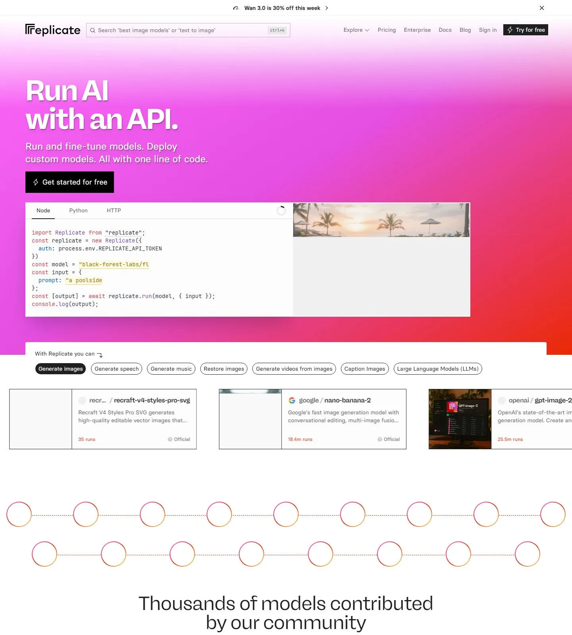572x635 pixels.
Task: Click Sign in
Action: (488, 30)
